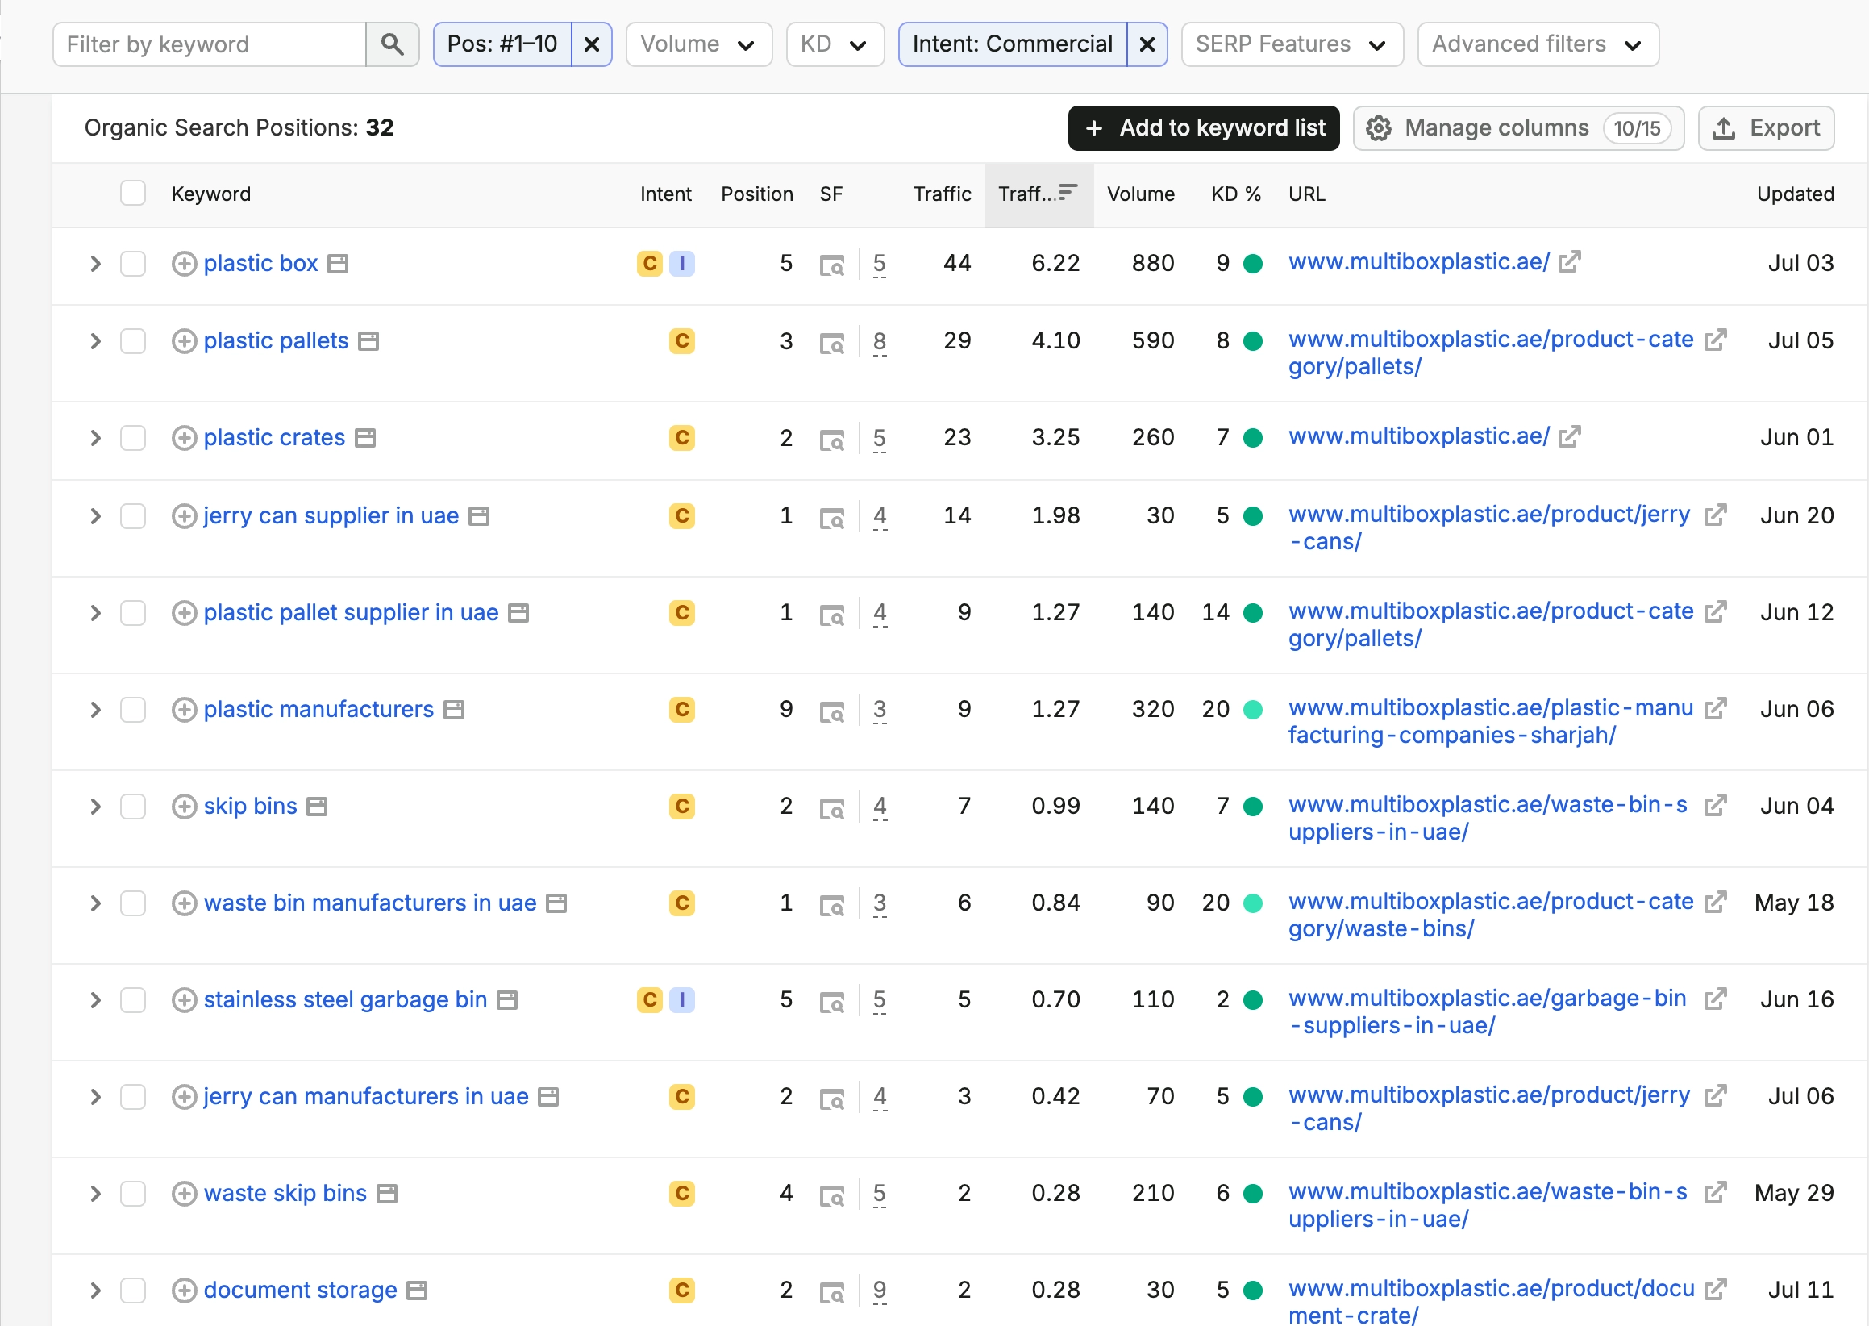The image size is (1869, 1326).
Task: Sort by the Position column header
Action: click(756, 194)
